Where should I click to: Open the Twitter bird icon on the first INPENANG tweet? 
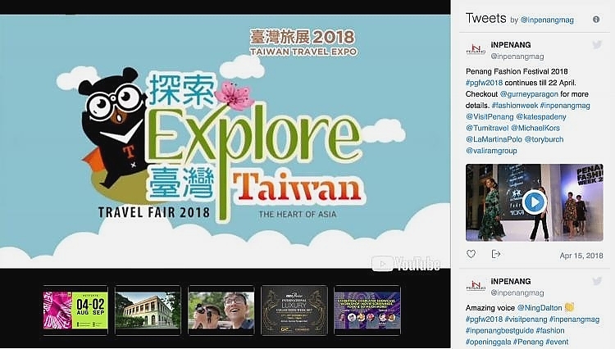[x=597, y=45]
